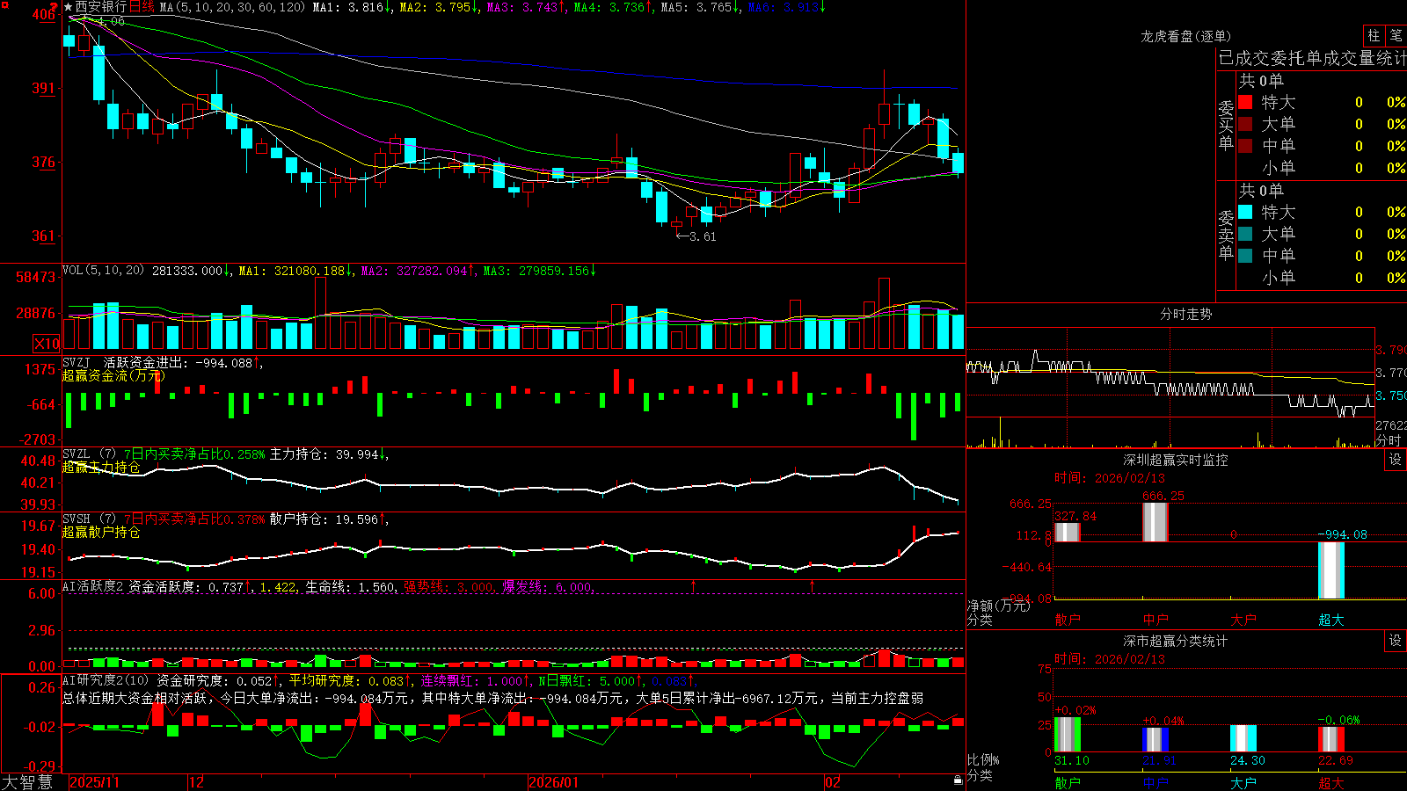Click the 散户 bar labeled 327.84
Image resolution: width=1407 pixels, height=791 pixels.
pos(1067,532)
